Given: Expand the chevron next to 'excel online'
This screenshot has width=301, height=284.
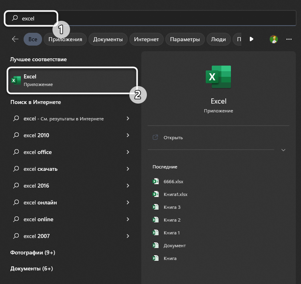Looking at the screenshot, I should click(128, 219).
